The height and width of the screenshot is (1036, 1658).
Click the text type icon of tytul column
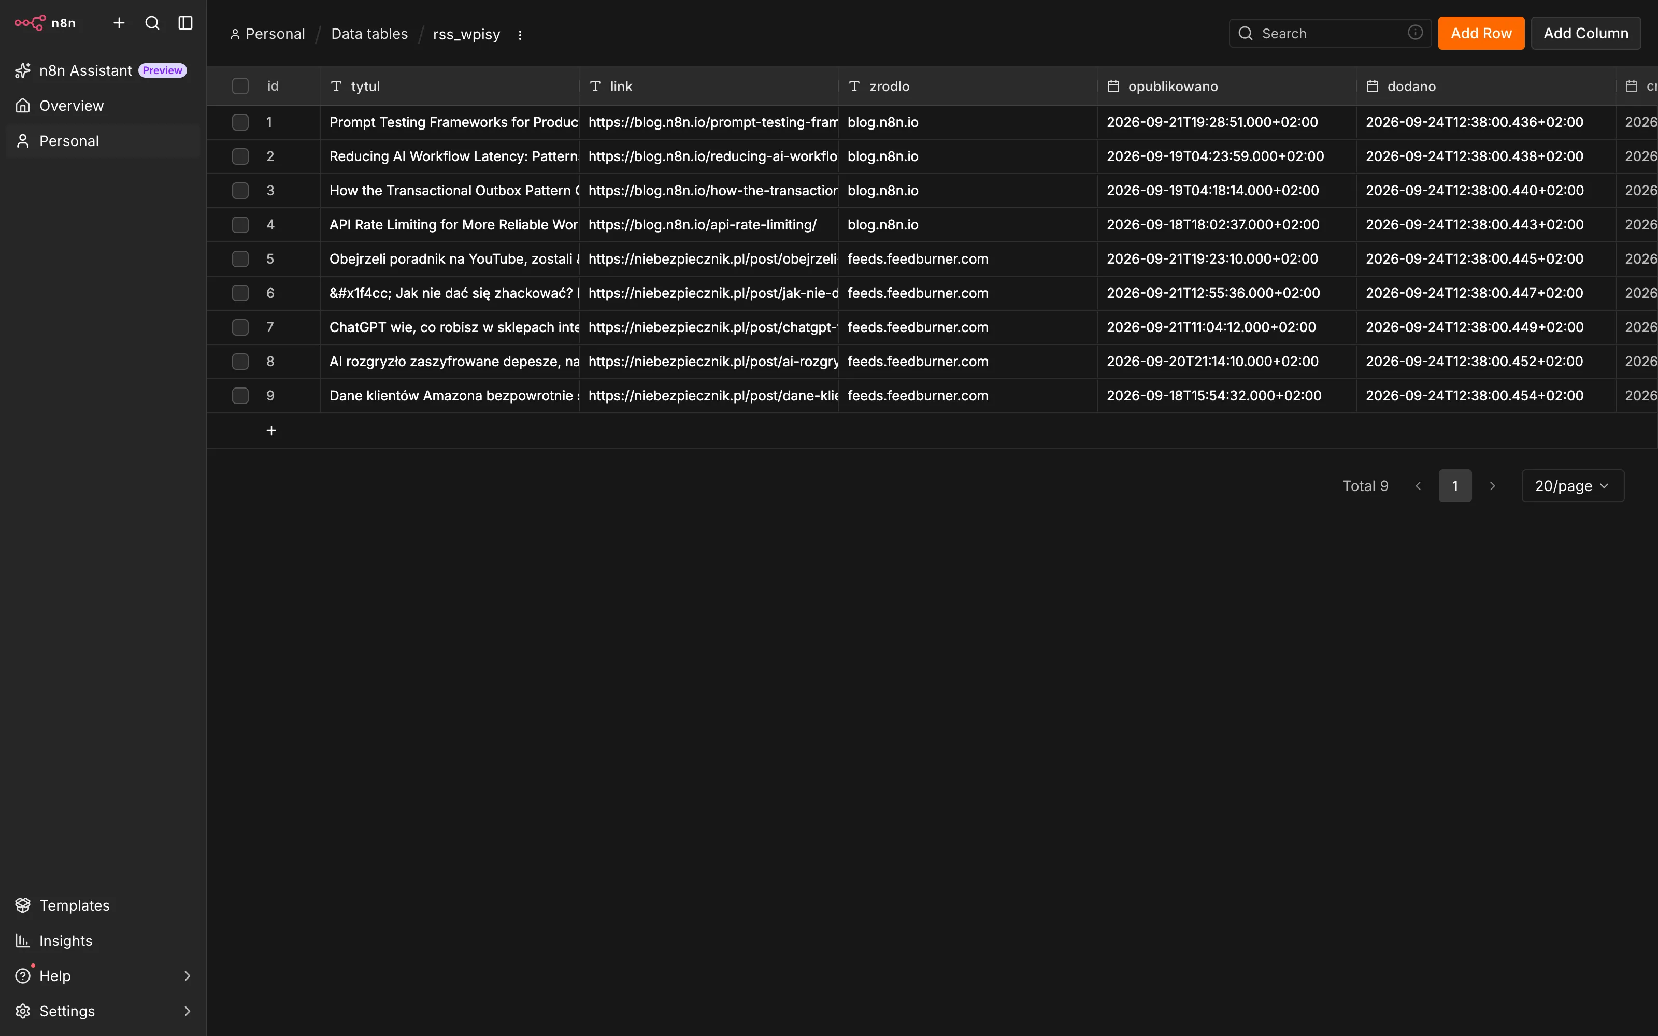pyautogui.click(x=336, y=87)
